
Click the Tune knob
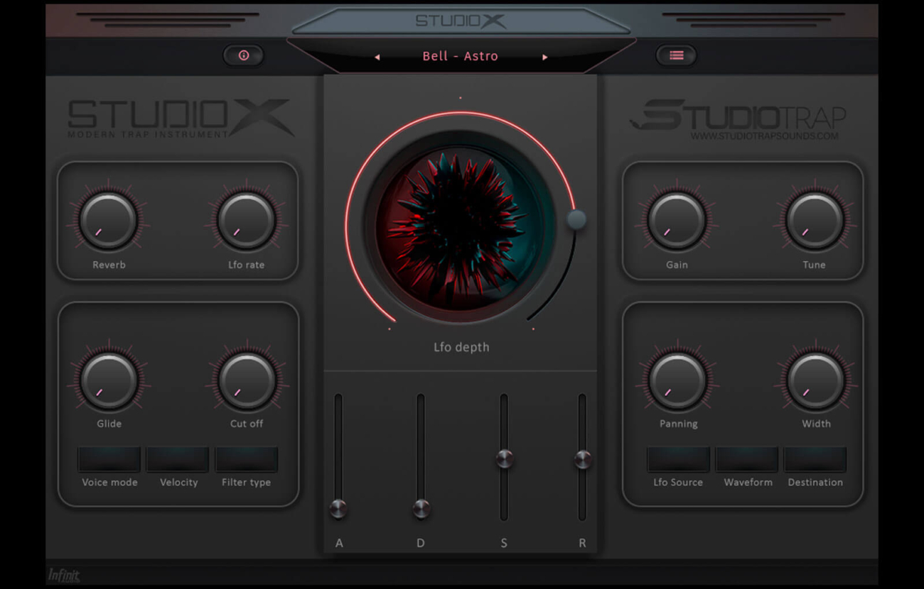point(815,221)
